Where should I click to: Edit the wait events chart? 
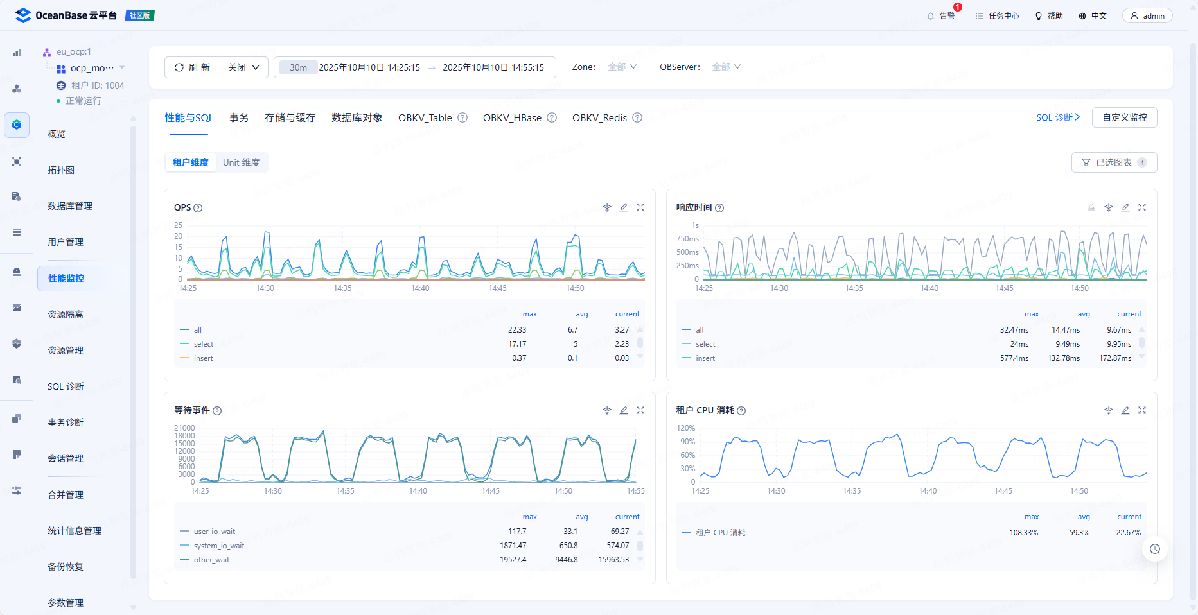click(x=624, y=410)
